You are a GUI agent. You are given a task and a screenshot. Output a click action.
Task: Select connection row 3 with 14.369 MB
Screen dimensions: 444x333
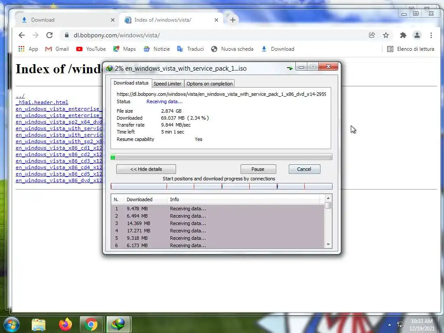(x=218, y=223)
